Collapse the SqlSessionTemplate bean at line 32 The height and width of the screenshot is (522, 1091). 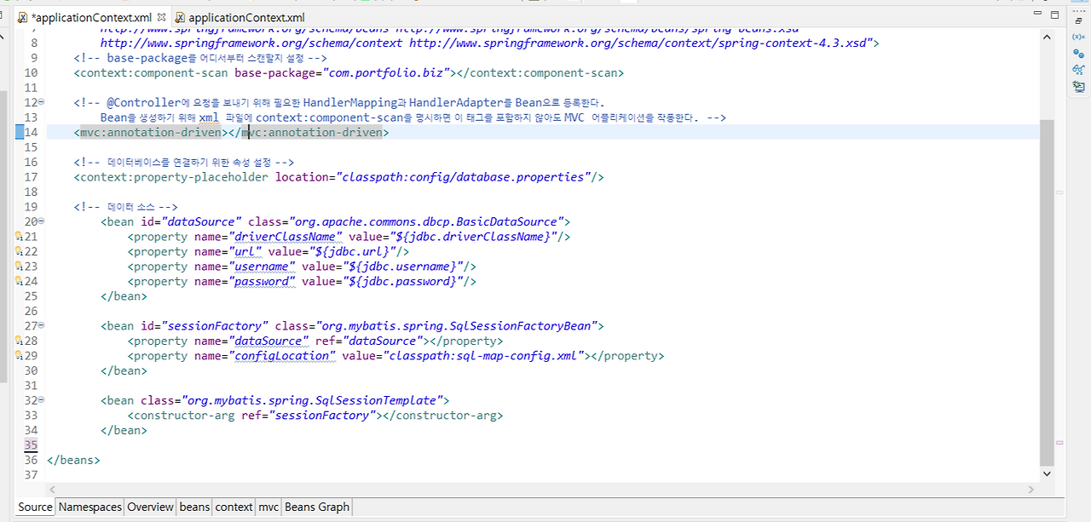(42, 400)
